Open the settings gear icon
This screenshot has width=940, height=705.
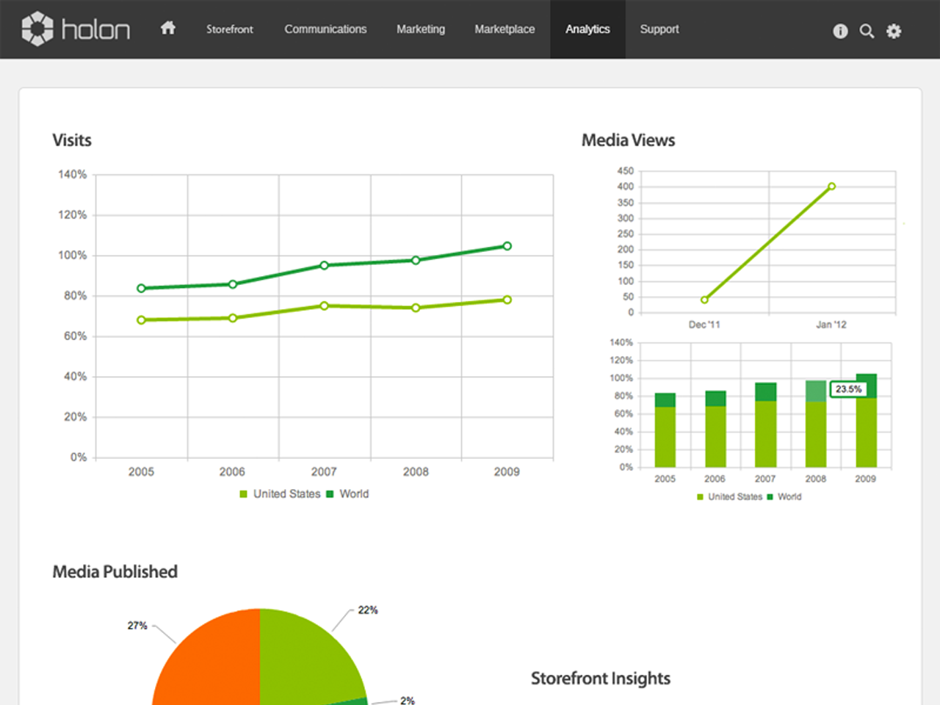click(894, 31)
